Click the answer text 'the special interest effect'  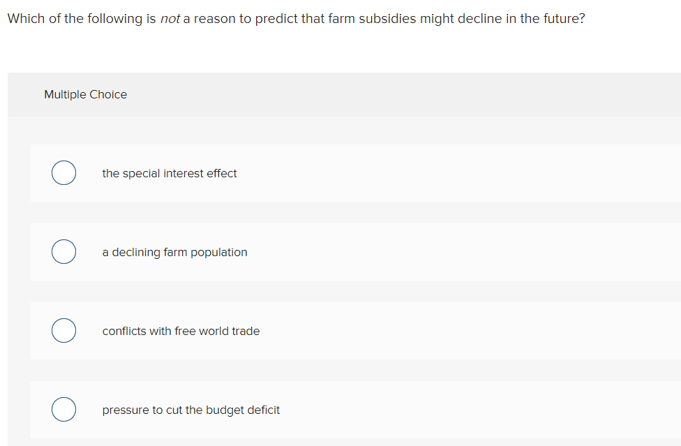pos(170,173)
